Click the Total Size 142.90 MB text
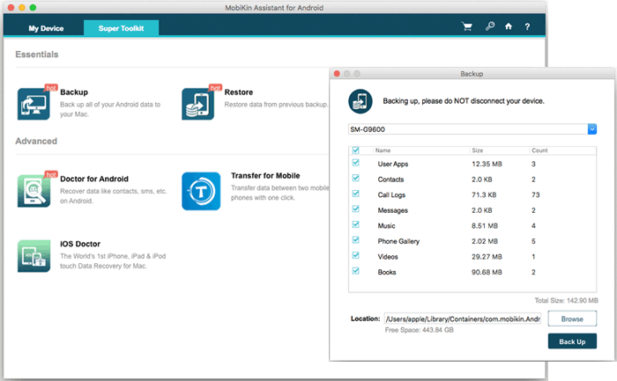The width and height of the screenshot is (617, 381). pos(566,300)
